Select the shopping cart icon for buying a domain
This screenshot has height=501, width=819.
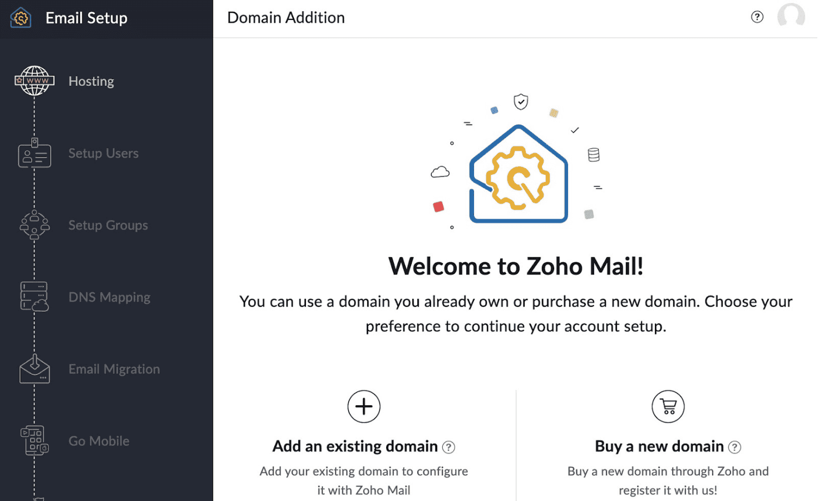click(x=667, y=406)
